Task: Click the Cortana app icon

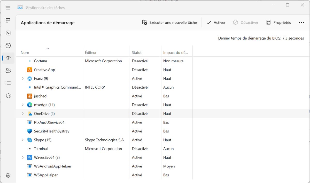Action: click(x=29, y=61)
